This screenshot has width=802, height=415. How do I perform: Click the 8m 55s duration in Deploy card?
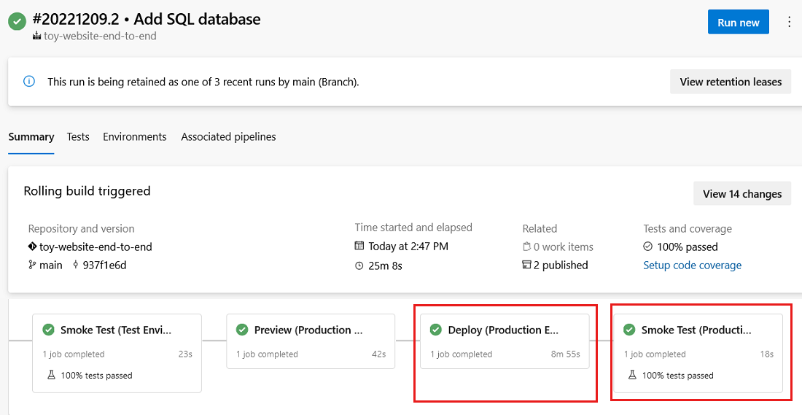[564, 354]
